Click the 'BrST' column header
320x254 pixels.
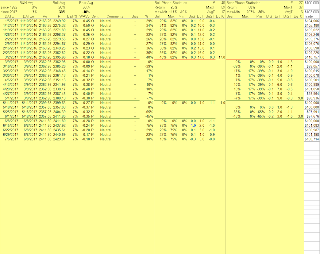[x=287, y=16]
